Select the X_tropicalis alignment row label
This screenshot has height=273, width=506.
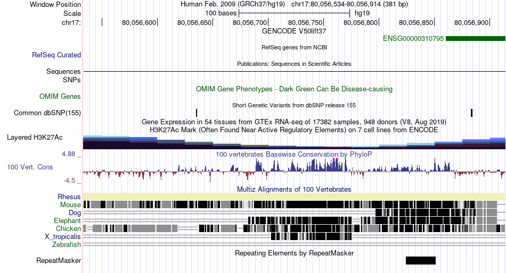pos(63,237)
